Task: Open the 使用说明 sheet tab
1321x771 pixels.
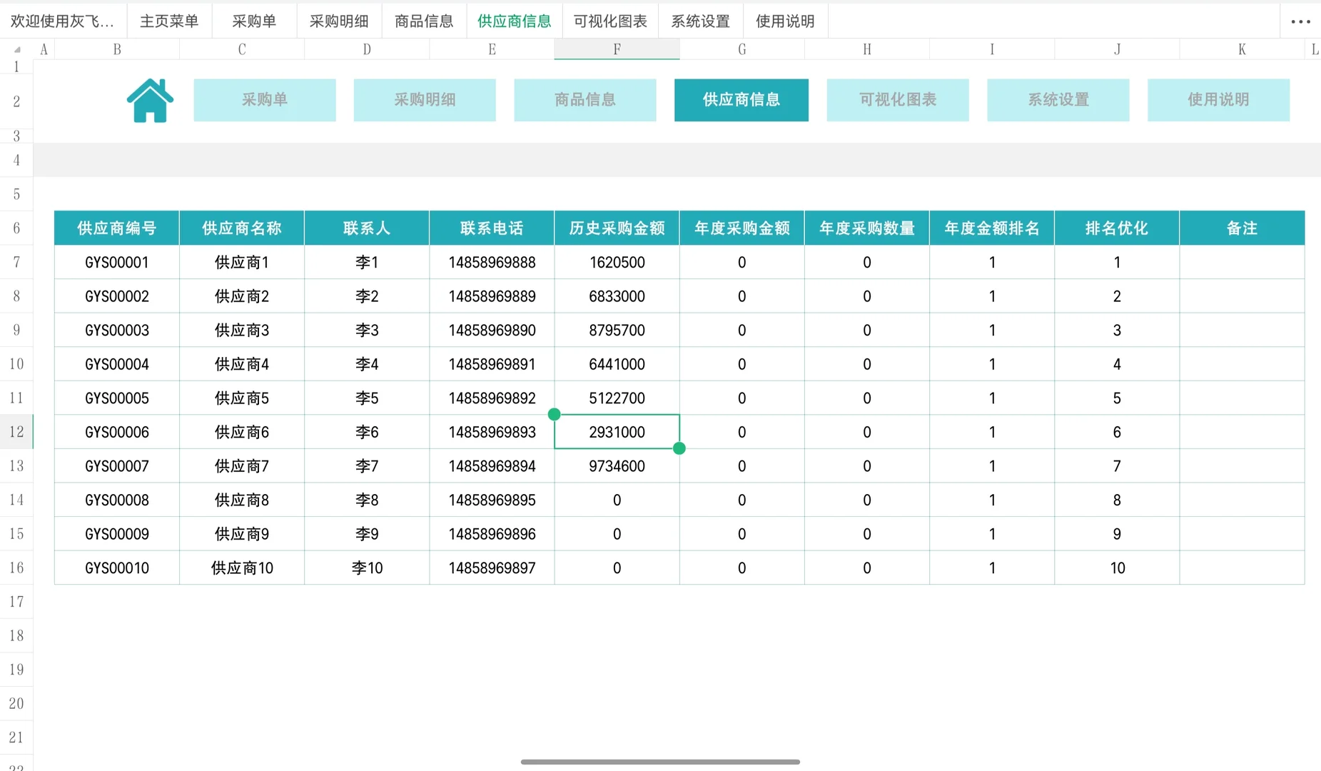Action: [x=785, y=21]
